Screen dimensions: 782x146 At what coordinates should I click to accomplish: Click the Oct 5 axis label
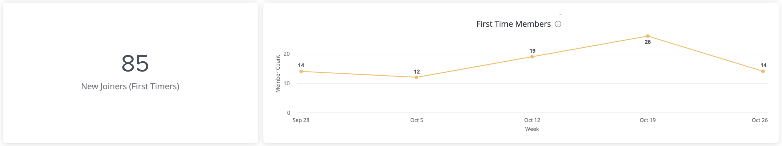pyautogui.click(x=416, y=120)
